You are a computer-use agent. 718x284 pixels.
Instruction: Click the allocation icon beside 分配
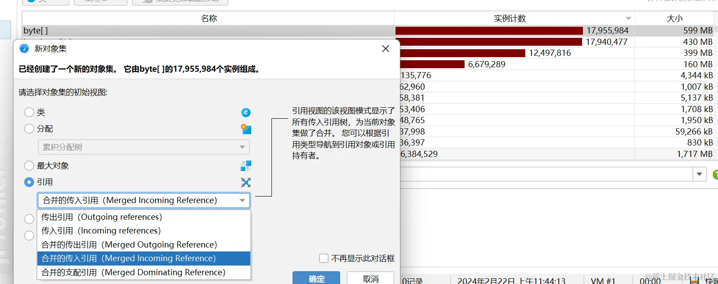coord(246,129)
